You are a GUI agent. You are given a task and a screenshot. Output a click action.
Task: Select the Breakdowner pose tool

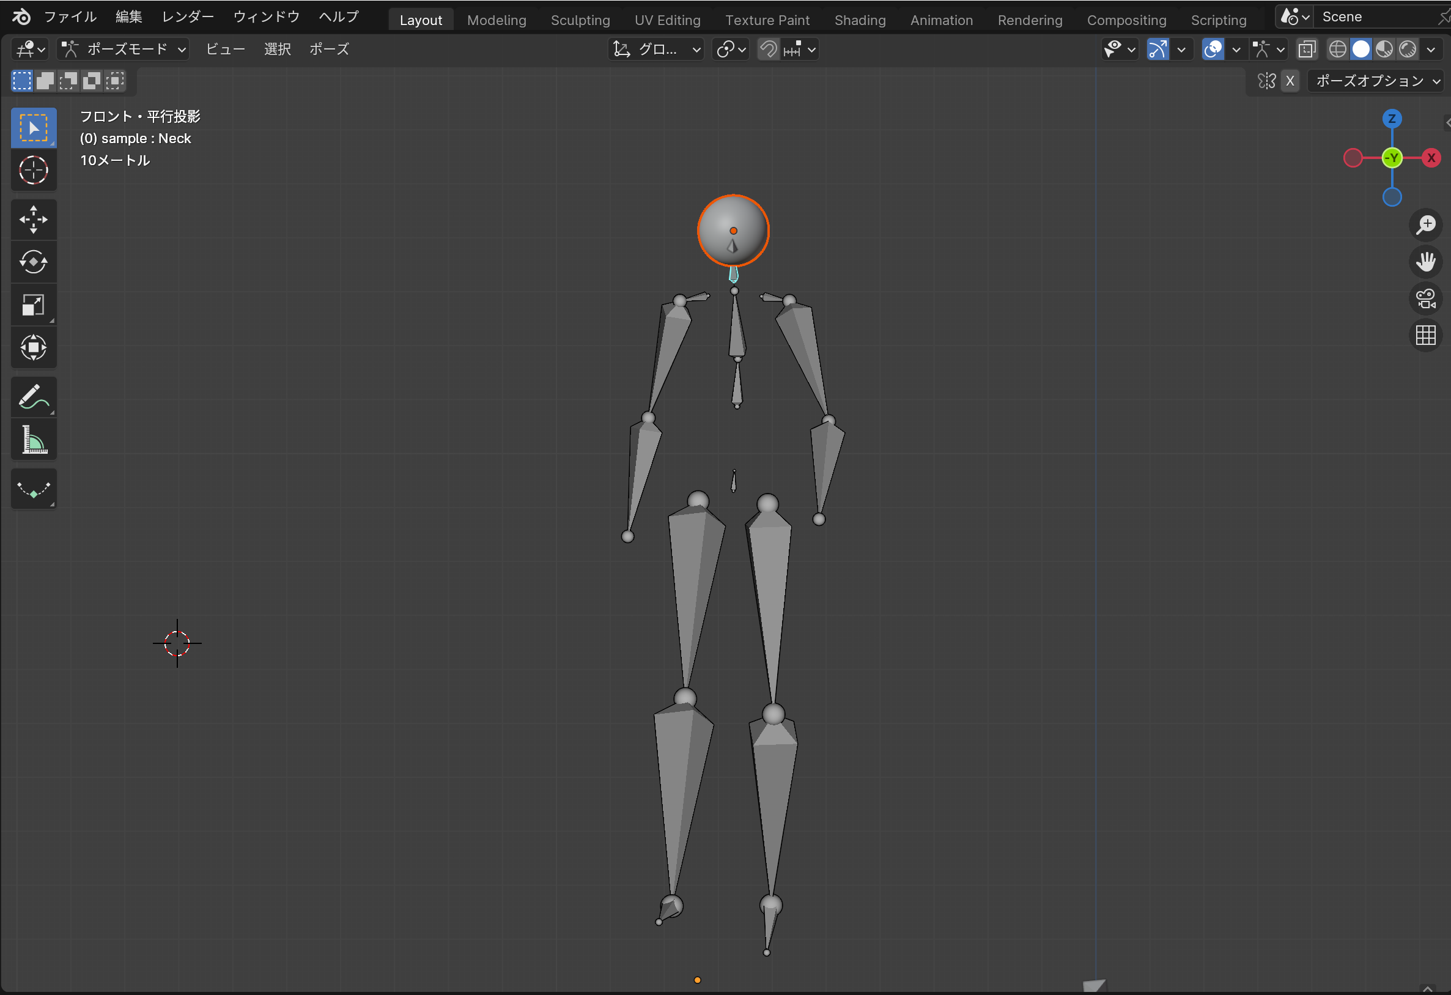[x=34, y=489]
